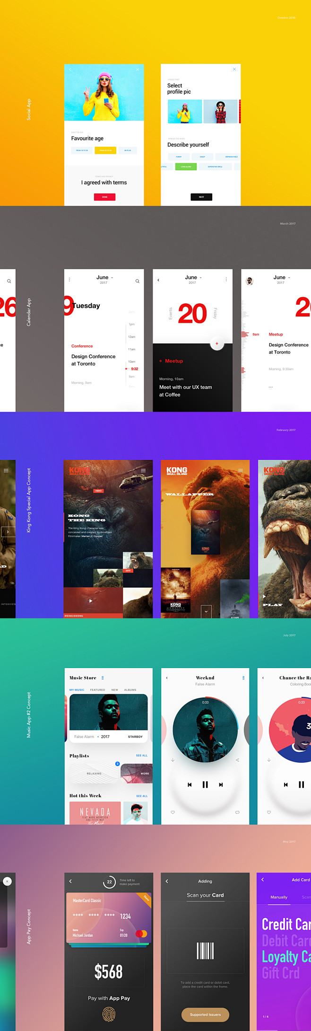Toggle the 'Funny' describe-yourself tag
This screenshot has height=1031, width=311.
(179, 157)
